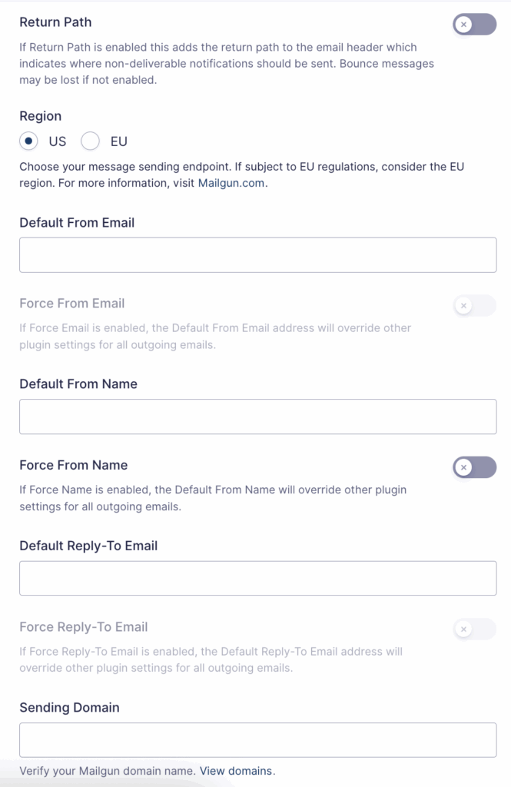Click the Region section heading
Viewport: 511px width, 787px height.
tap(40, 116)
